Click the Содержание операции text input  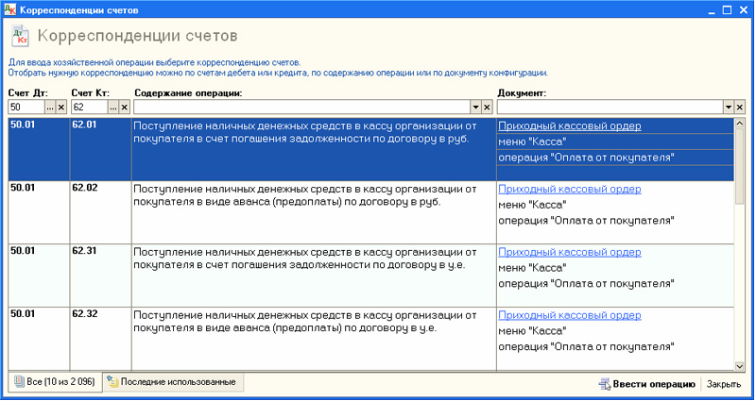tap(301, 108)
